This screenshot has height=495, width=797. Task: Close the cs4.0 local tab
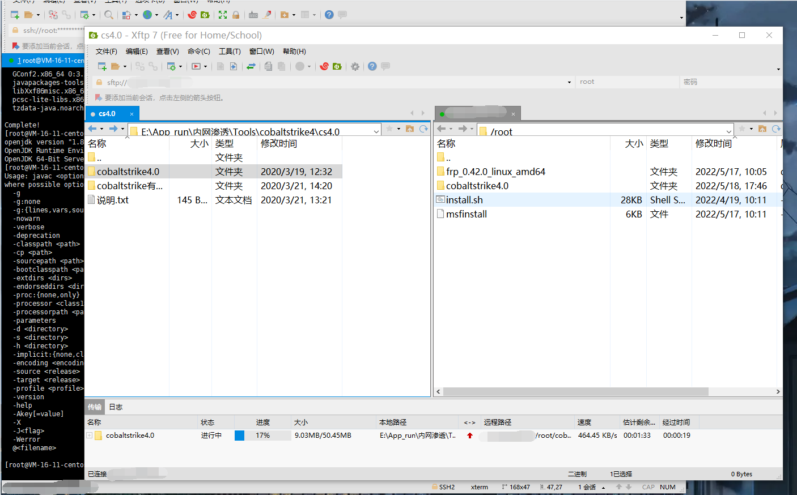point(132,114)
